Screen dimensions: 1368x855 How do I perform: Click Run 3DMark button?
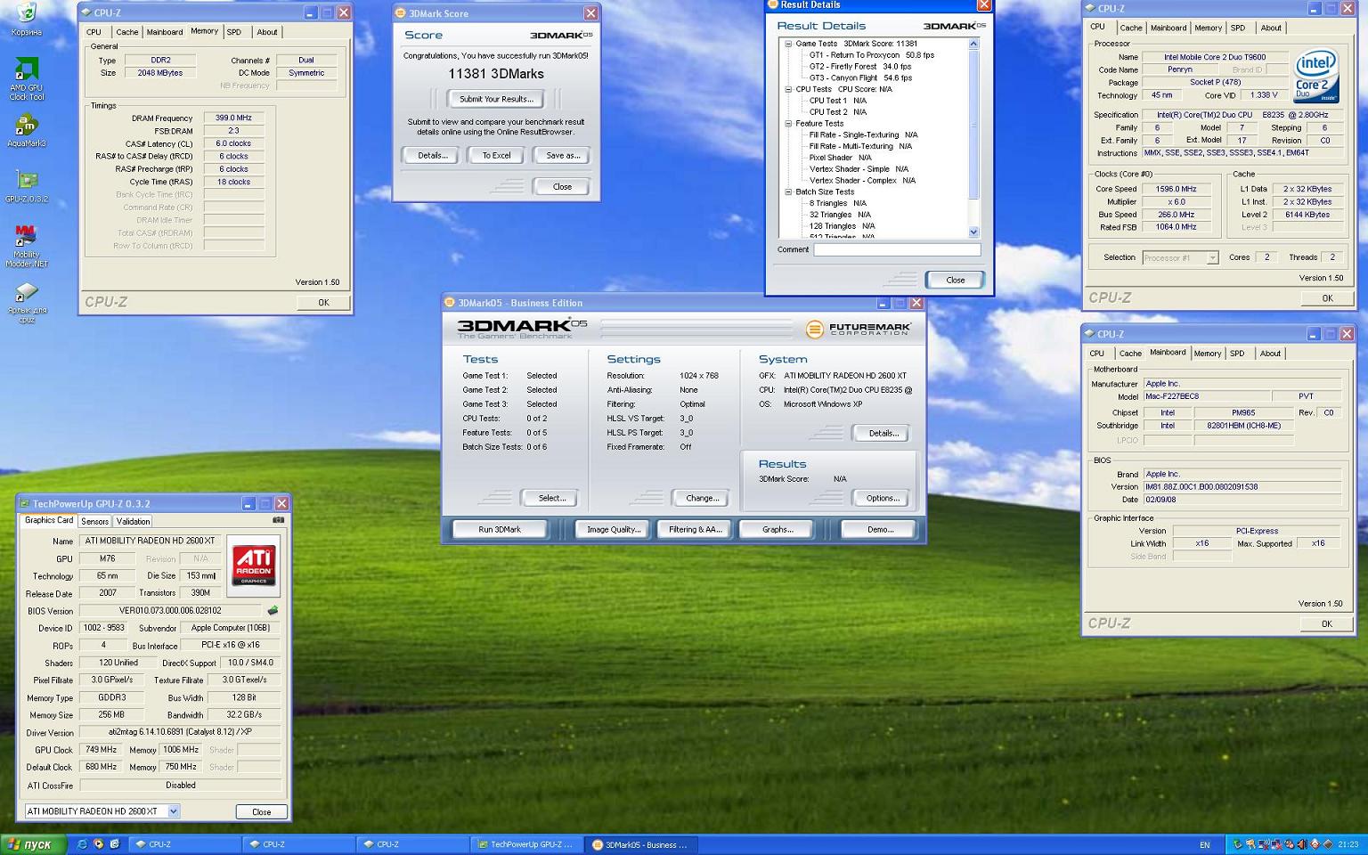click(x=500, y=529)
